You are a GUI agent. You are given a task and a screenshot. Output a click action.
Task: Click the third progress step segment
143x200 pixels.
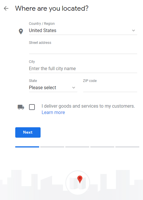77,147
